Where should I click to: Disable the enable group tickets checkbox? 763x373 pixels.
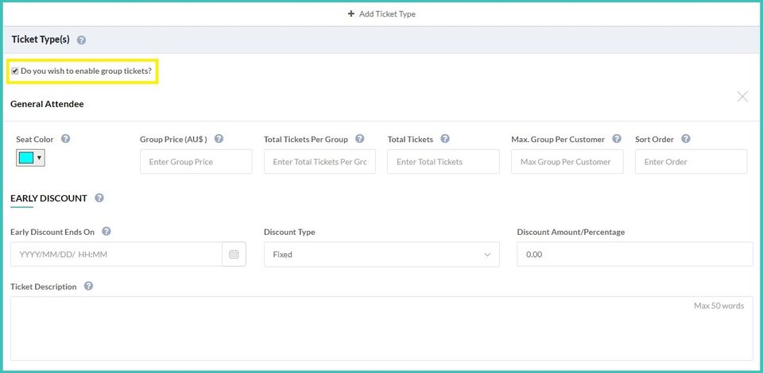pyautogui.click(x=15, y=71)
